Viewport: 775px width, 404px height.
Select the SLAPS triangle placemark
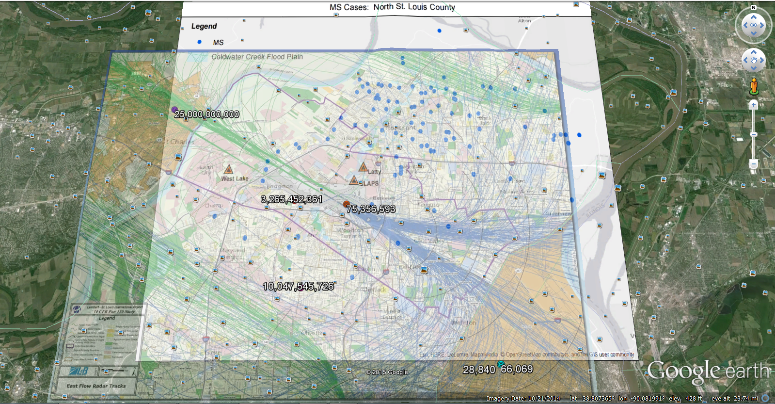click(354, 180)
